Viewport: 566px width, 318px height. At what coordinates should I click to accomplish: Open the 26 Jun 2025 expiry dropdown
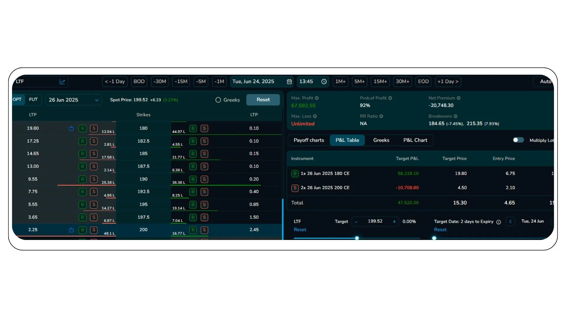click(x=73, y=100)
